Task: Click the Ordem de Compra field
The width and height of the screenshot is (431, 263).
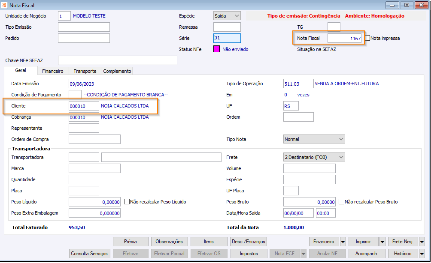Action: click(x=94, y=139)
